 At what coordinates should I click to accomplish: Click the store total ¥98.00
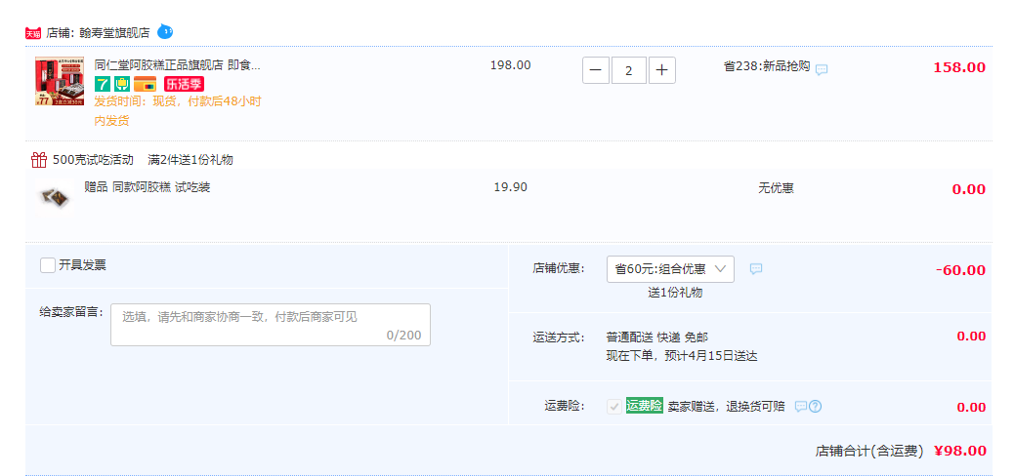coord(960,451)
